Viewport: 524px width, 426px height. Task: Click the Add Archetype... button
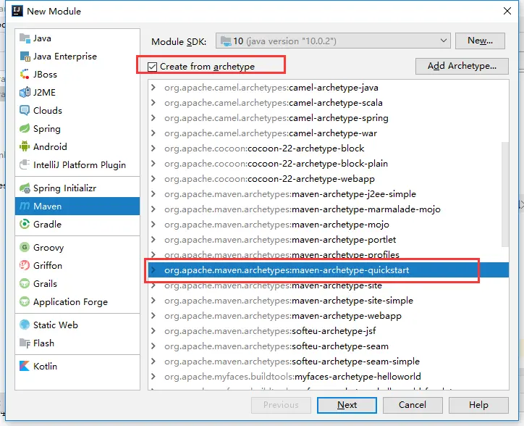point(462,66)
